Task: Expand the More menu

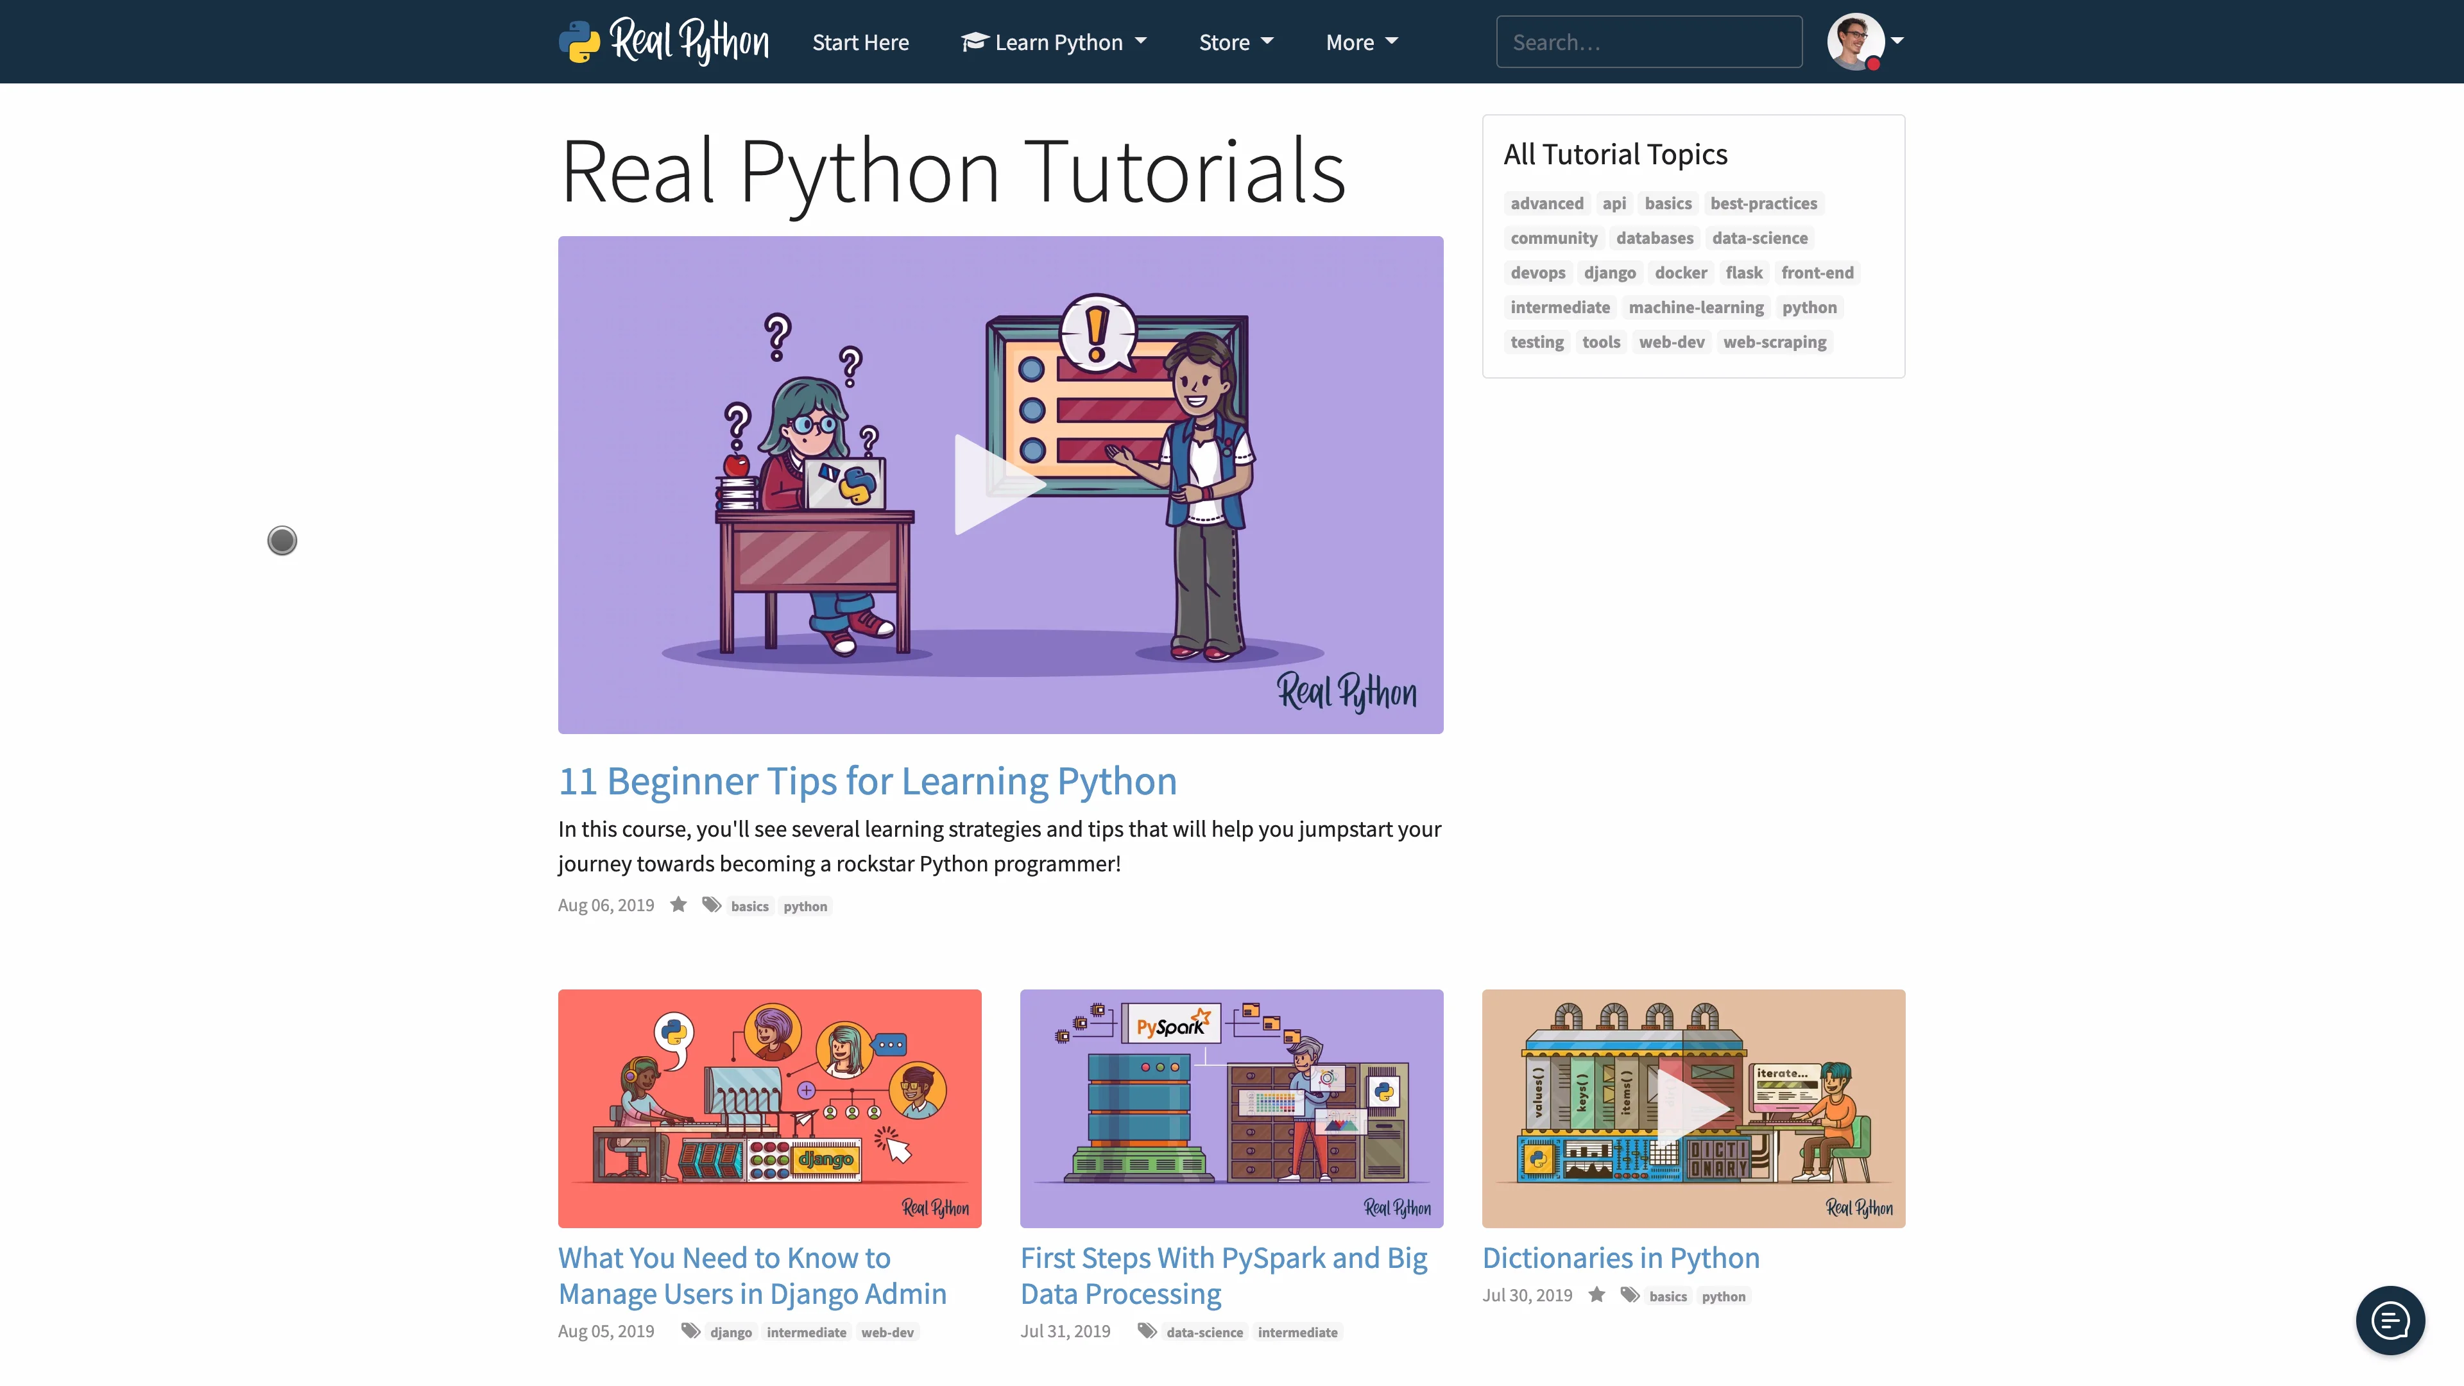Action: click(1361, 42)
